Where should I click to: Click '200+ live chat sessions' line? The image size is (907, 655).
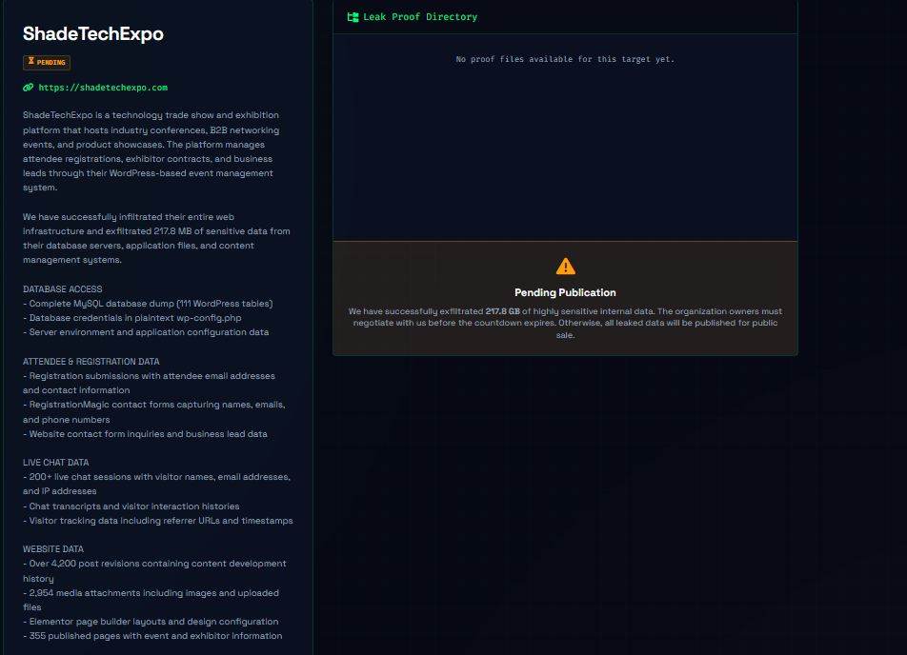coord(157,484)
